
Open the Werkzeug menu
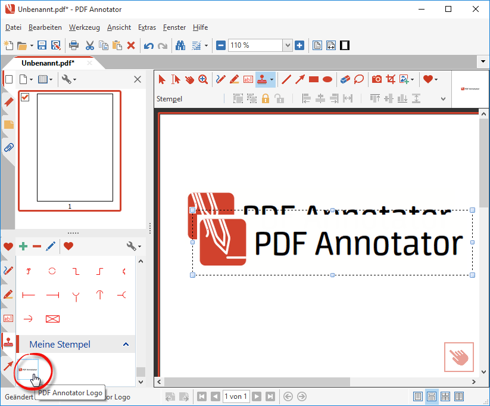pos(85,27)
